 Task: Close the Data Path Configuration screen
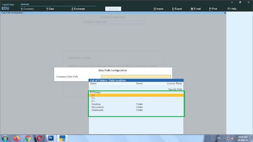(225, 13)
